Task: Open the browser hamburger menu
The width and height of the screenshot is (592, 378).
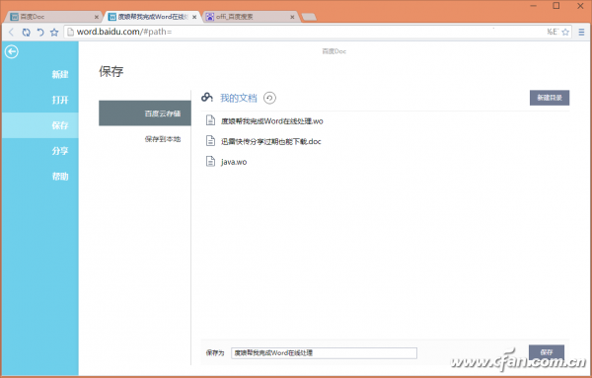Action: click(581, 33)
